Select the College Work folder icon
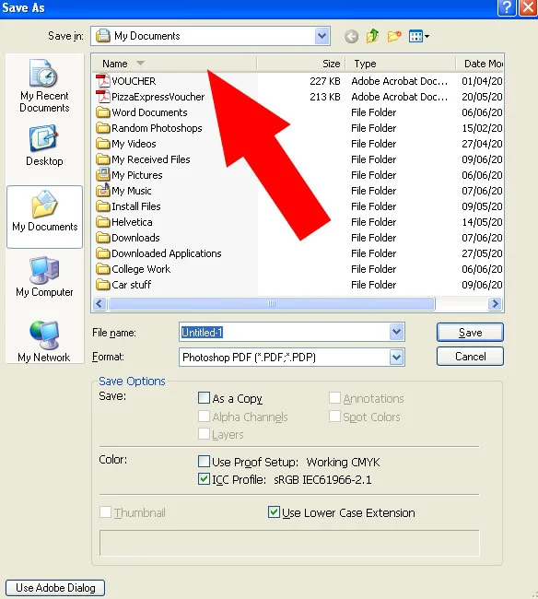 tap(102, 269)
